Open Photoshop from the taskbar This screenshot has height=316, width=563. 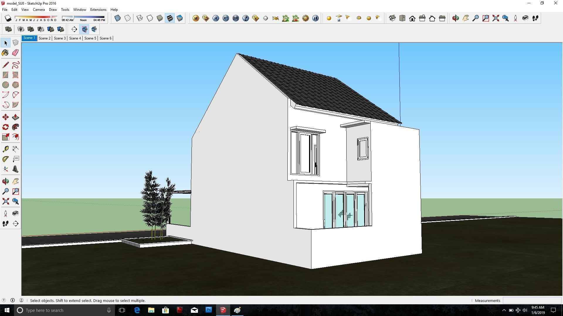coord(209,310)
